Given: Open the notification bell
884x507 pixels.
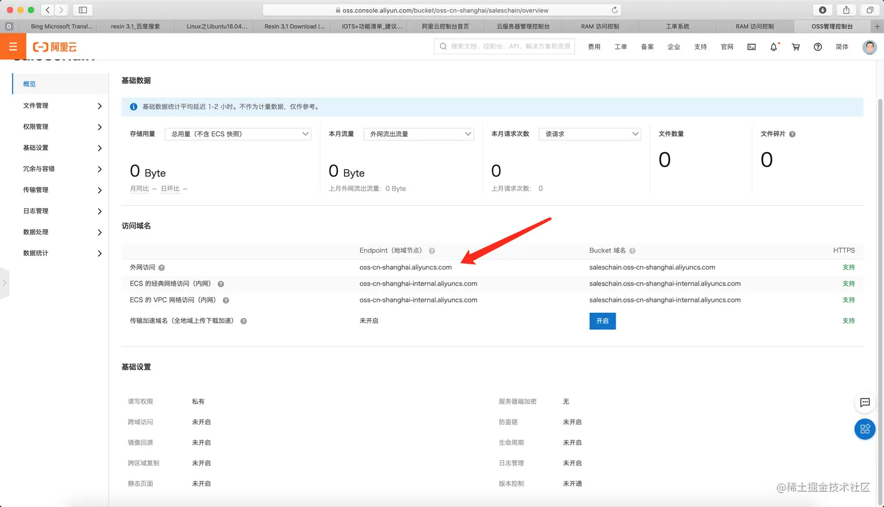Looking at the screenshot, I should [773, 47].
